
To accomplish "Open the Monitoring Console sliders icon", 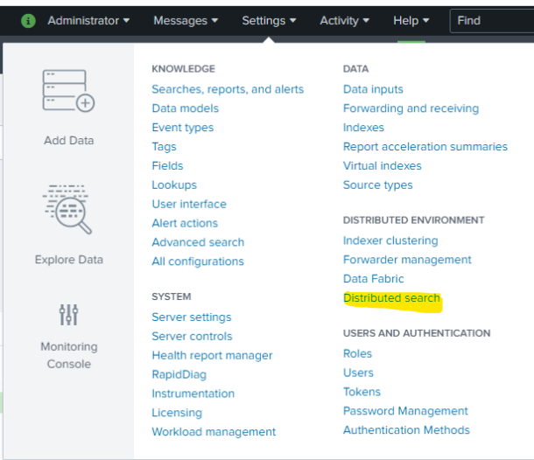I will point(68,314).
